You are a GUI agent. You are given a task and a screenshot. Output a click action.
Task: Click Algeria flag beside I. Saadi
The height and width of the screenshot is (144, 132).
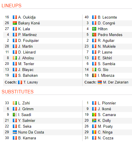(x=15, y=115)
